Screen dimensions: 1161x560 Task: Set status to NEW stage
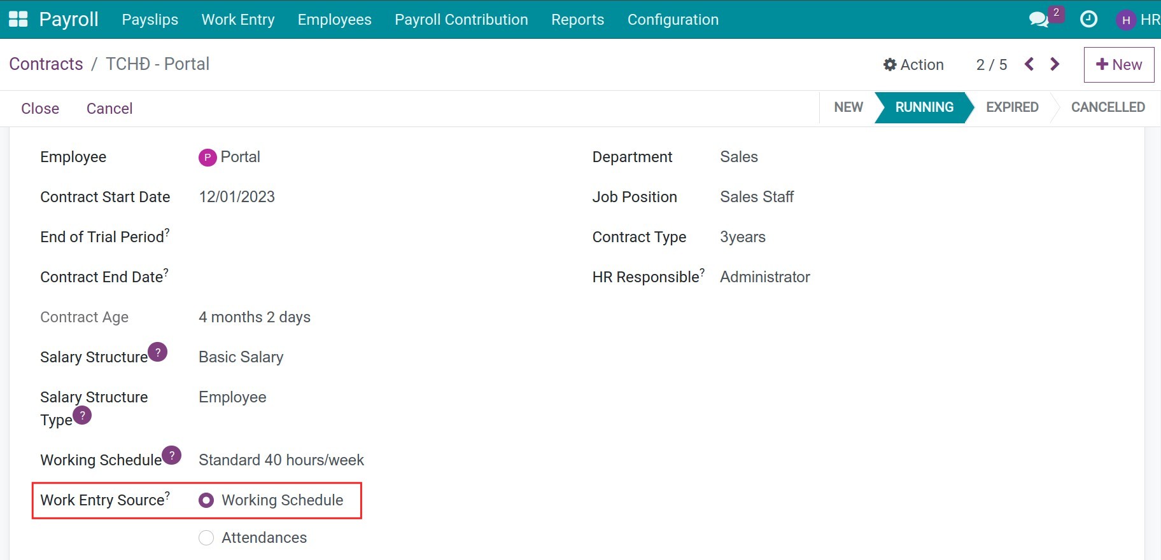848,107
